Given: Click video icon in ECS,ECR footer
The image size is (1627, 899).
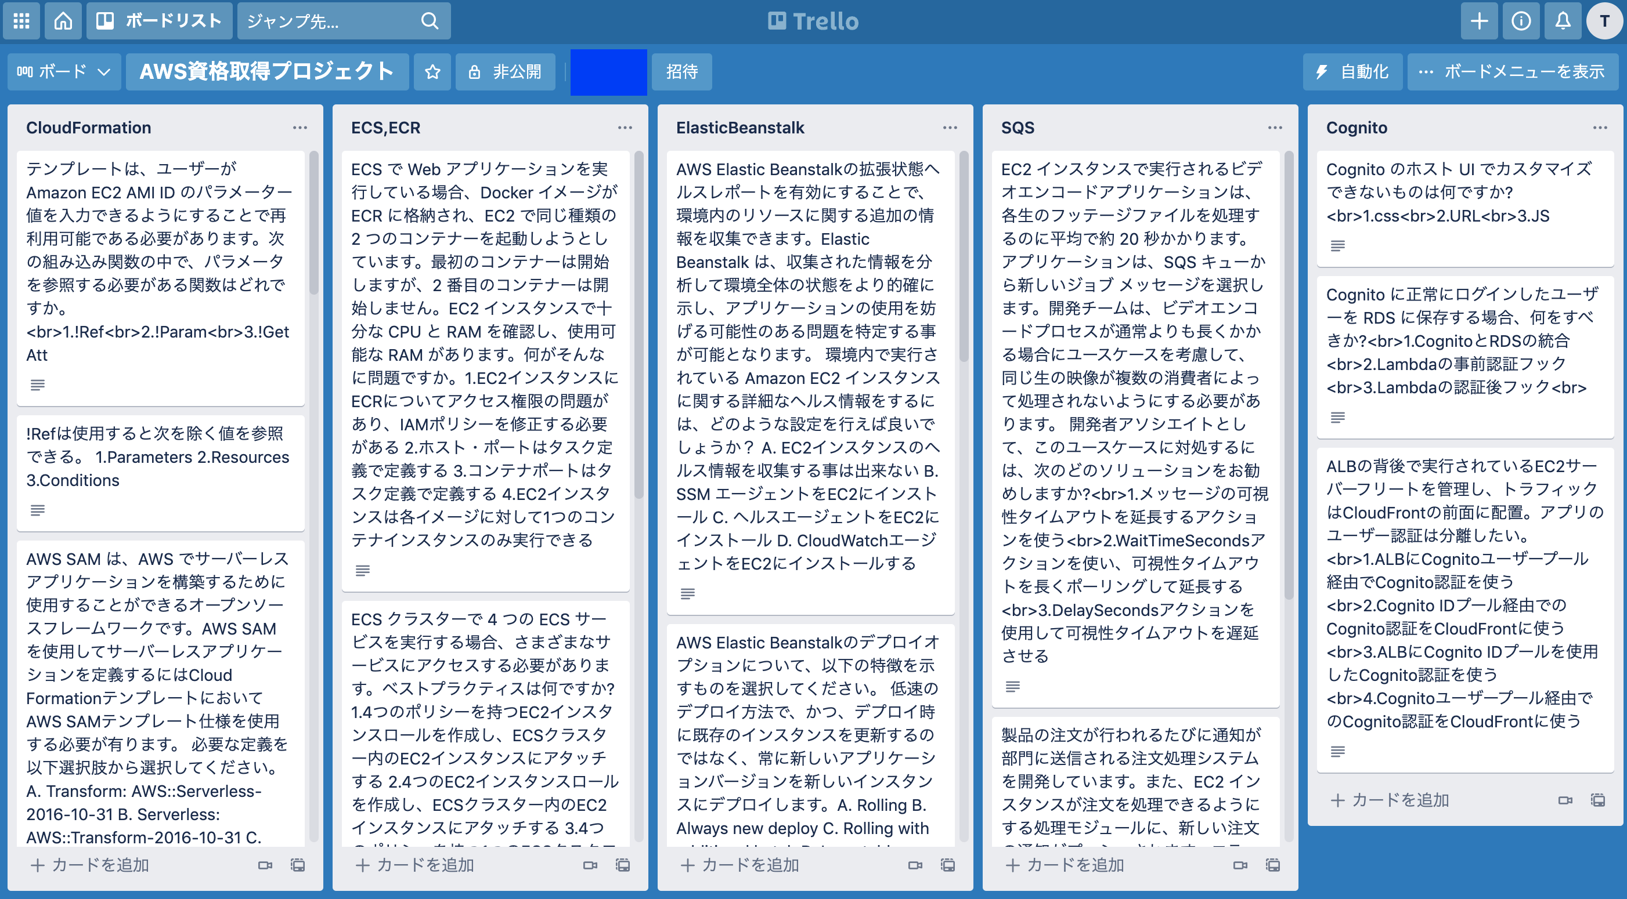Looking at the screenshot, I should (x=590, y=865).
